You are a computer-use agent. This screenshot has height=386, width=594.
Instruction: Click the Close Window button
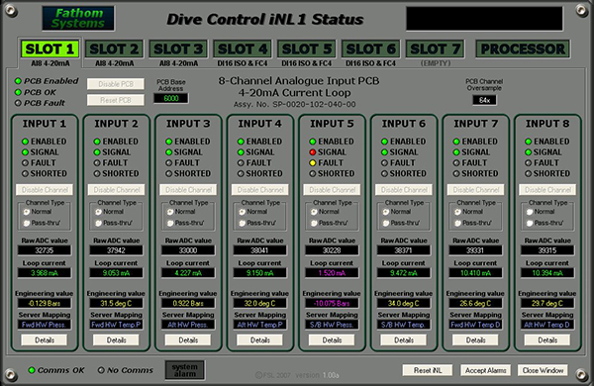(543, 370)
